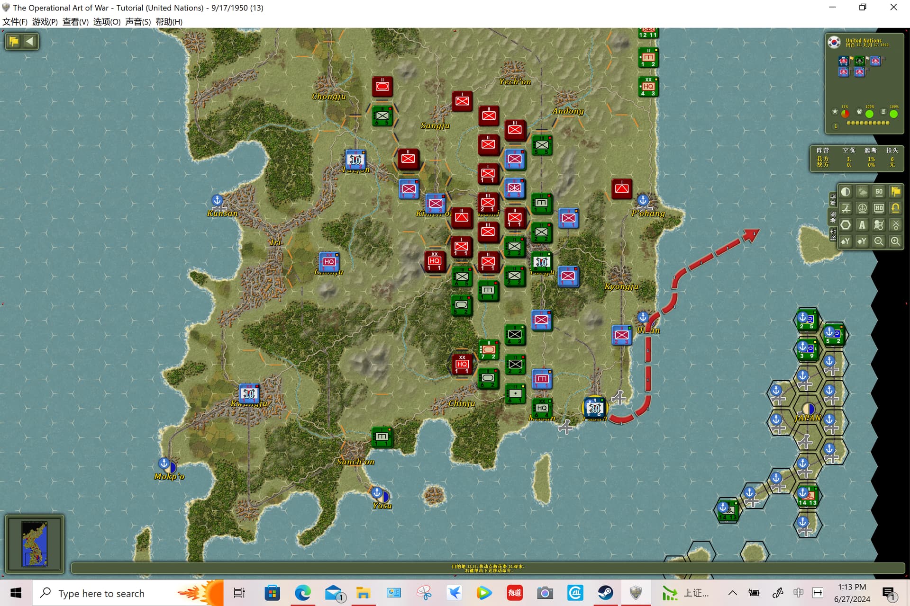910x606 pixels.
Task: Click the yellow flag button top-left
Action: pyautogui.click(x=14, y=41)
